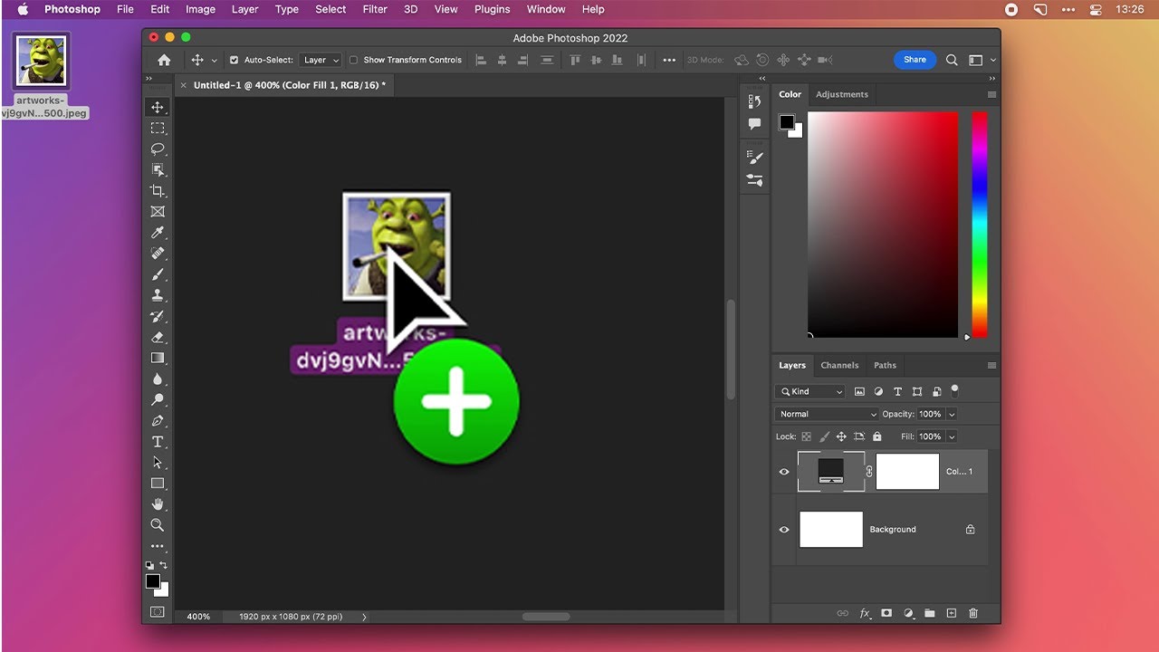Image resolution: width=1159 pixels, height=652 pixels.
Task: Select the Brush tool
Action: 158,274
